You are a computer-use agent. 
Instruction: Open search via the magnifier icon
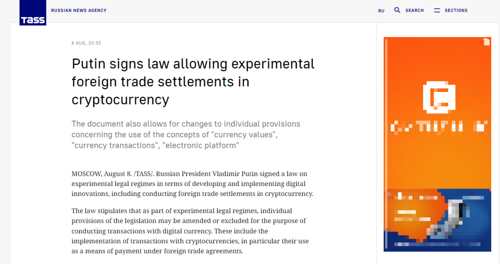pos(397,10)
